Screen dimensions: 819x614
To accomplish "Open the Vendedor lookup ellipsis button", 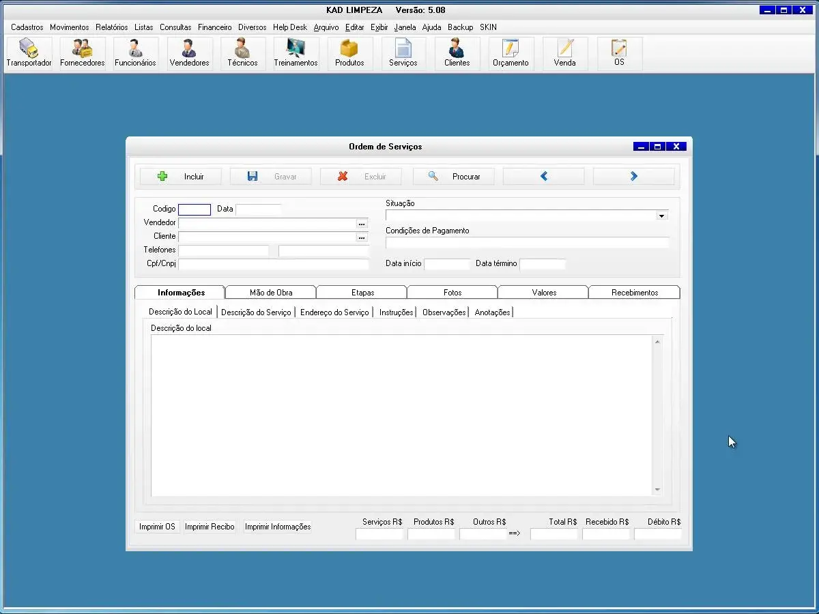I will click(x=362, y=223).
